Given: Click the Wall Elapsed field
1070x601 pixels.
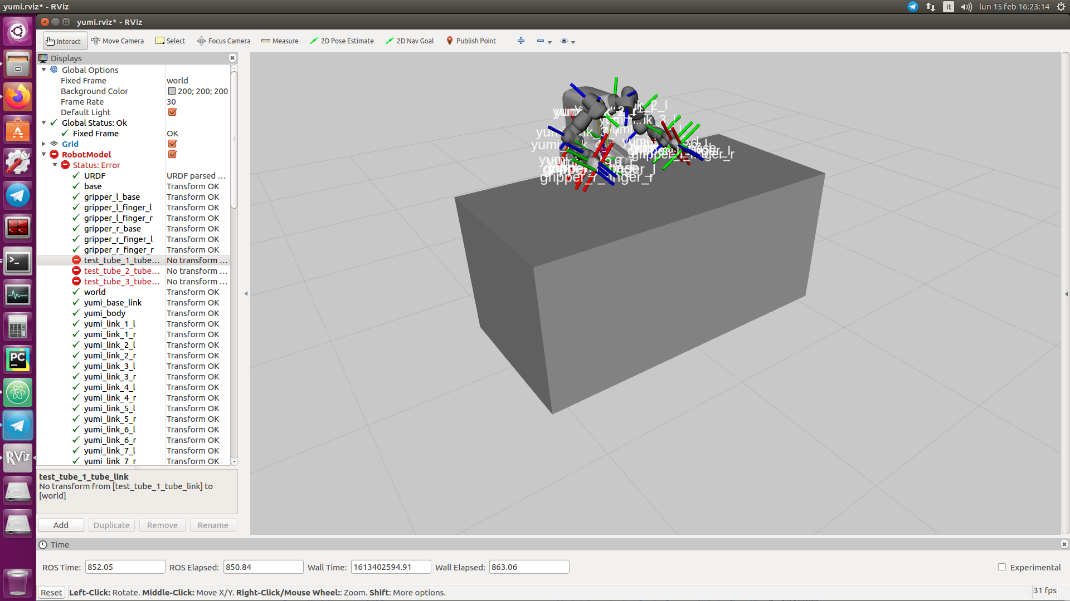Looking at the screenshot, I should [529, 567].
